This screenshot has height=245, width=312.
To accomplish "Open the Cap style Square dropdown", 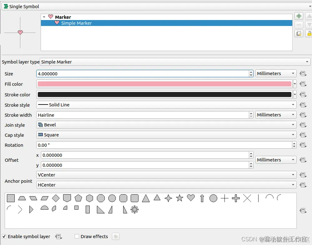I will tap(166, 135).
